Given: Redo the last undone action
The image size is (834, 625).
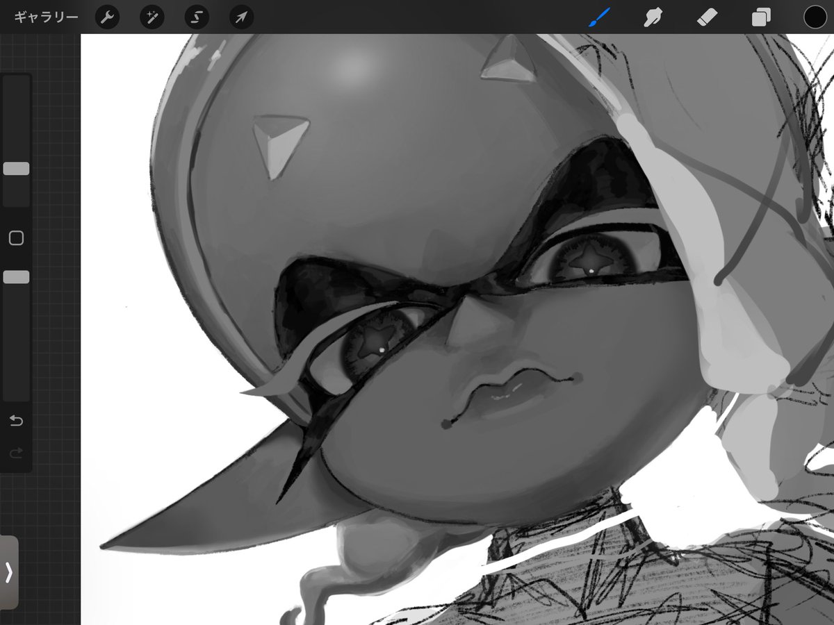Looking at the screenshot, I should (16, 453).
